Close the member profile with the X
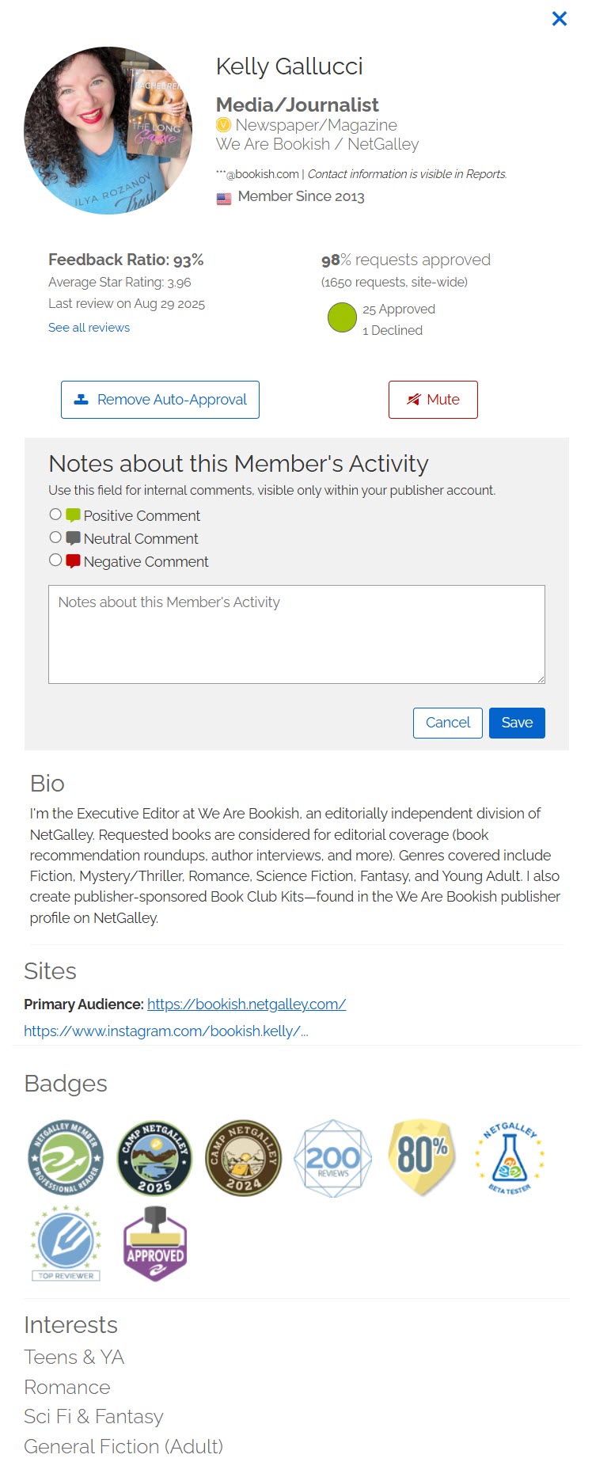592x1462 pixels. click(560, 18)
